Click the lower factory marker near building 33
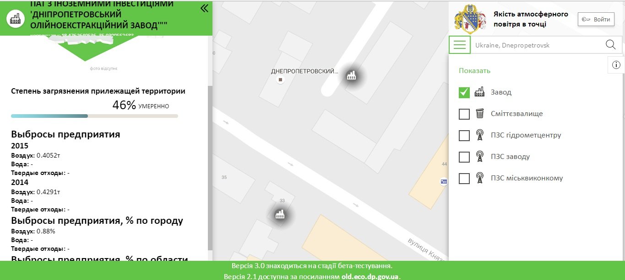 pyautogui.click(x=280, y=214)
